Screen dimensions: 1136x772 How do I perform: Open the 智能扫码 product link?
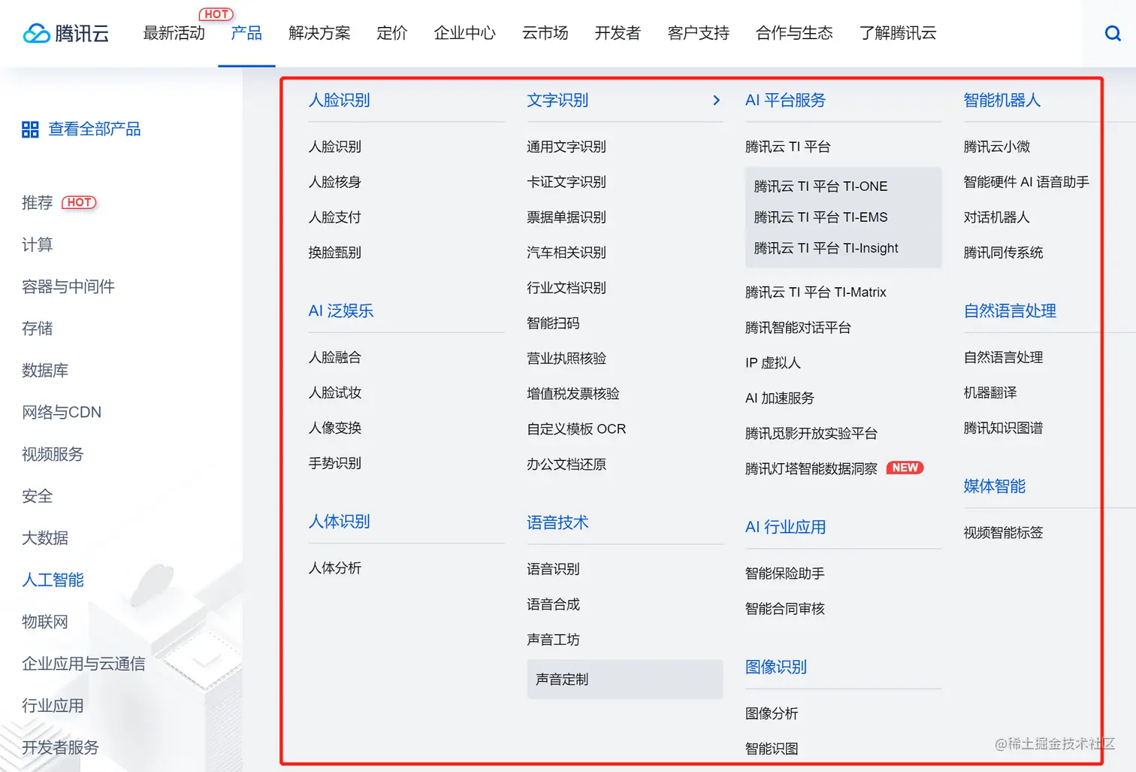coord(553,323)
